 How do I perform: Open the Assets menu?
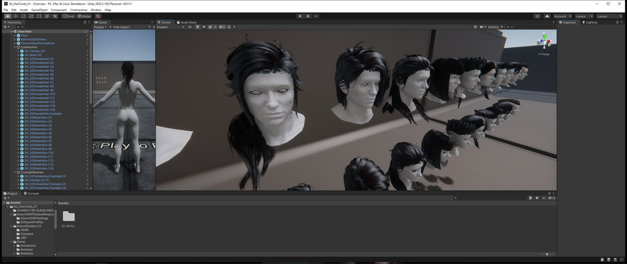24,10
